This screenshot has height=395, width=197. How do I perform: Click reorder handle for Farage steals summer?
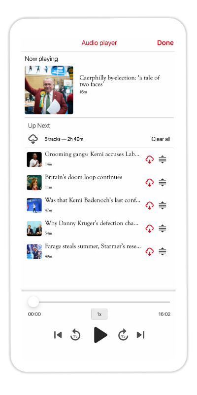[x=163, y=251]
